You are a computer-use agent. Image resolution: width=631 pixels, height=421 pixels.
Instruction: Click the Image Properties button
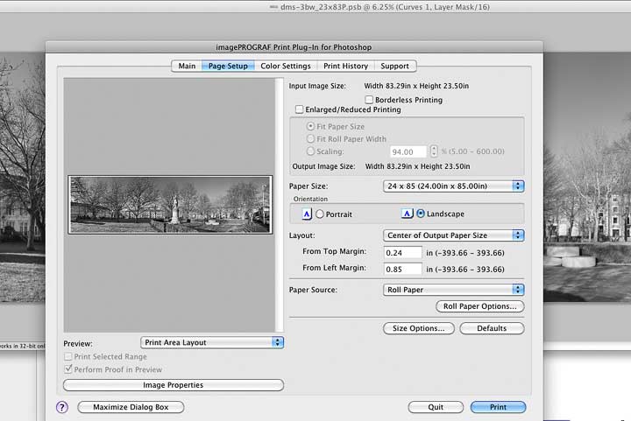click(x=174, y=385)
